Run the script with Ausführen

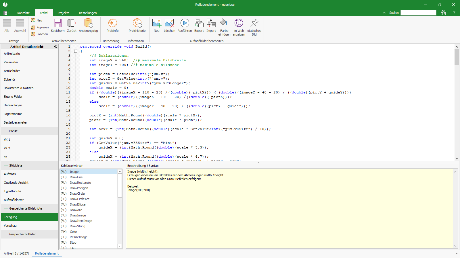click(x=185, y=26)
